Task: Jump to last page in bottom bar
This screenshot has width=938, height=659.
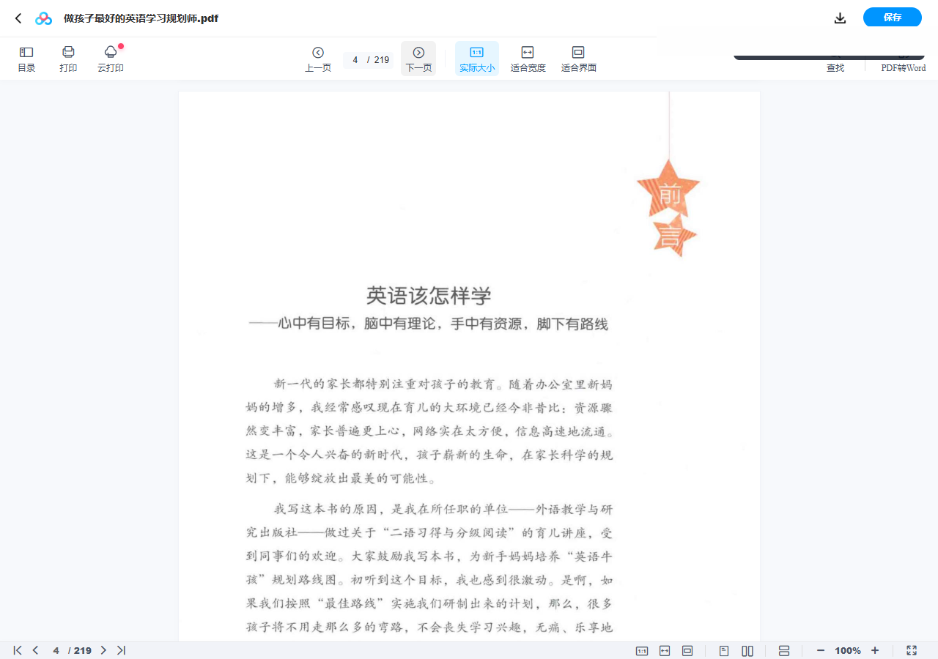Action: tap(121, 650)
